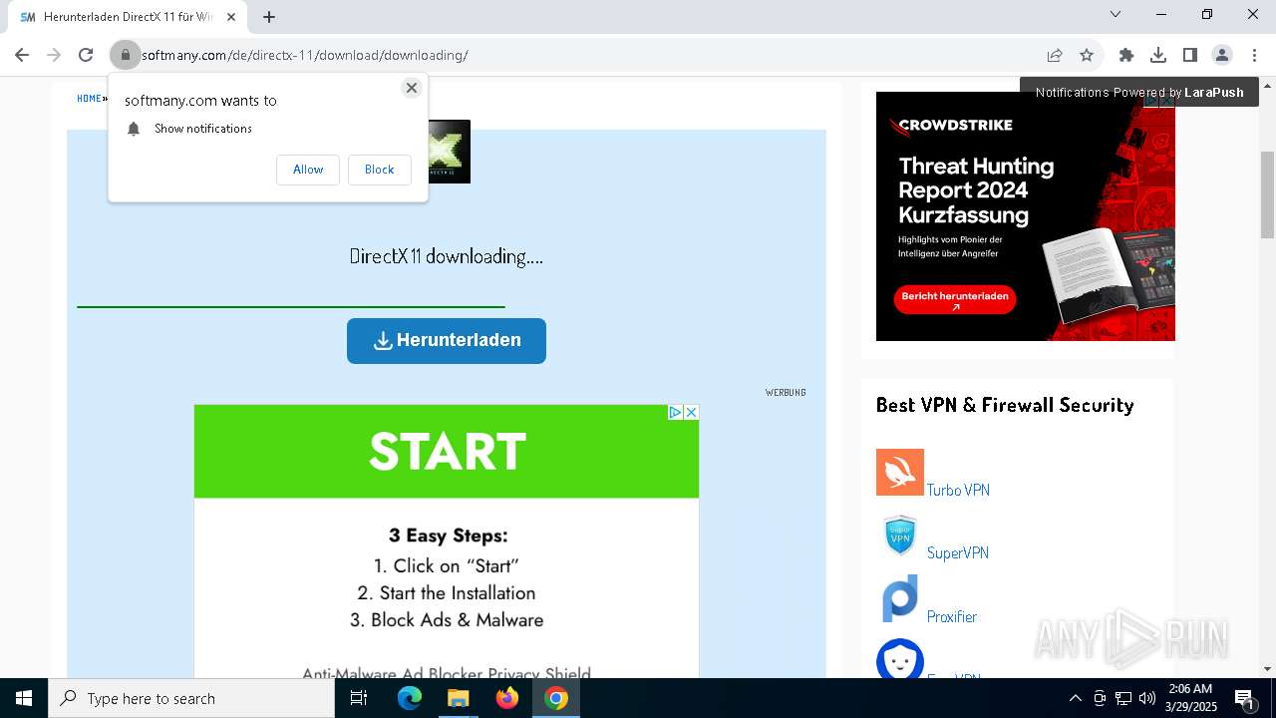The image size is (1276, 718).
Task: Open tab search chevron in title bar
Action: (x=1116, y=14)
